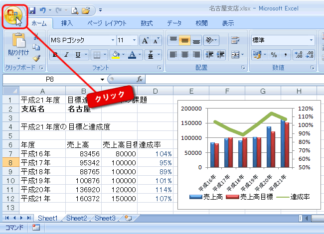Toggle middle vertical alignment
This screenshot has height=234, width=324.
[x=185, y=40]
